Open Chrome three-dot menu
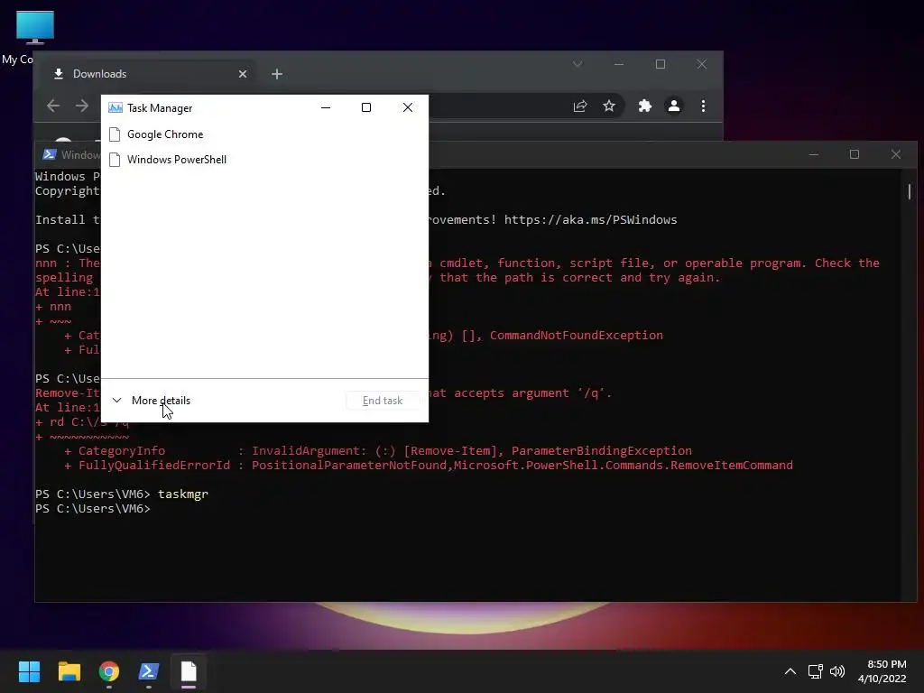Viewport: 924px width, 693px height. [703, 106]
